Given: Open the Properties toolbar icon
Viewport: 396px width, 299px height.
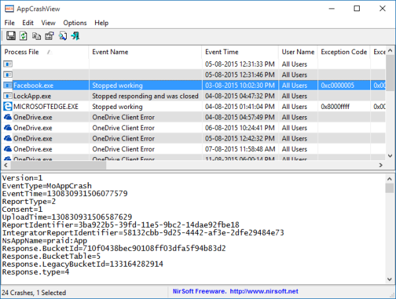Looking at the screenshot, I should [x=49, y=36].
